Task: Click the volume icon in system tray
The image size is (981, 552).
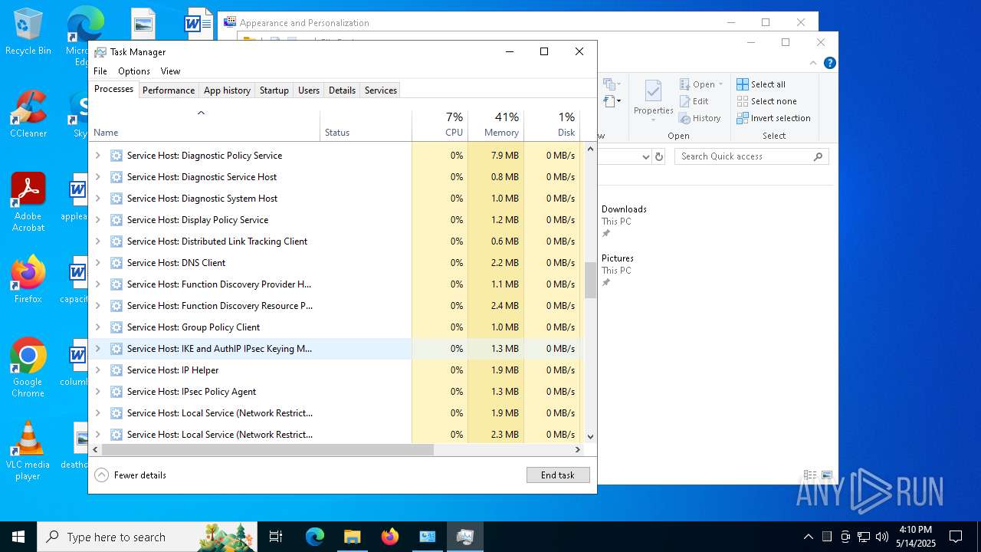Action: pyautogui.click(x=882, y=537)
